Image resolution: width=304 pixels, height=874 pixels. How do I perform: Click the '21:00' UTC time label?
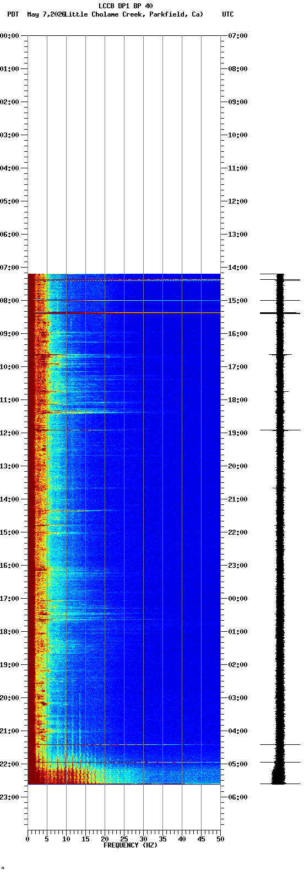point(238,499)
